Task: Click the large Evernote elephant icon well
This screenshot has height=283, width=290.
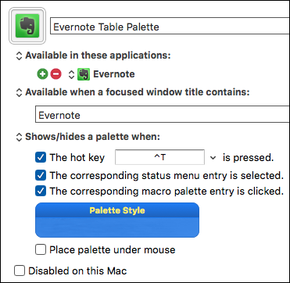Action: pyautogui.click(x=27, y=26)
